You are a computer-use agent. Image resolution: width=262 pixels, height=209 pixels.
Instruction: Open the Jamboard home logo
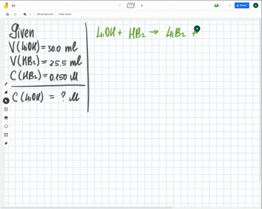click(x=6, y=5)
